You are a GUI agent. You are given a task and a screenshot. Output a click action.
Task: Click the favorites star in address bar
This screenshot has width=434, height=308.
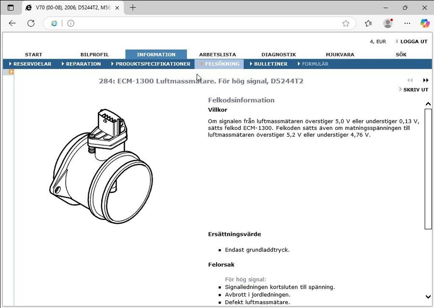(x=346, y=23)
